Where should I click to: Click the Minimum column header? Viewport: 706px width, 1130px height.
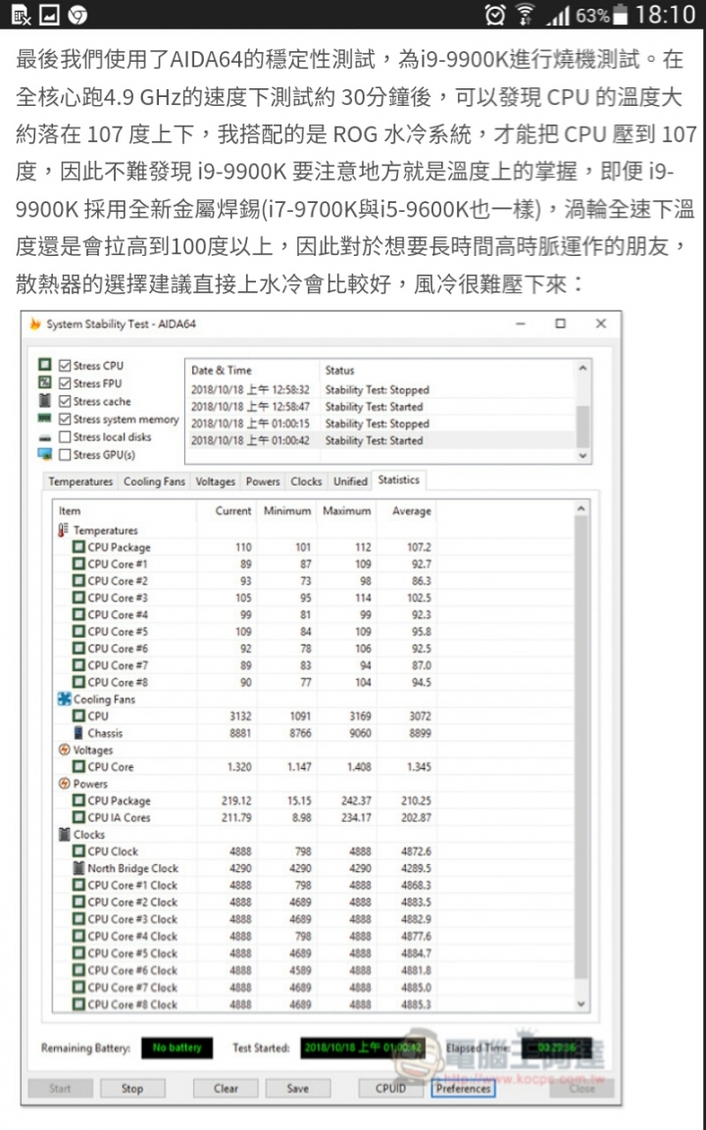[286, 511]
